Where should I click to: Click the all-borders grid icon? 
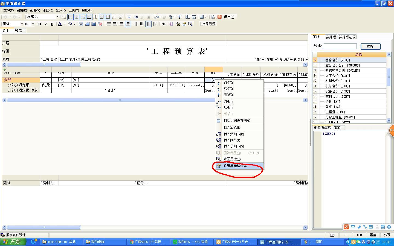(108, 17)
